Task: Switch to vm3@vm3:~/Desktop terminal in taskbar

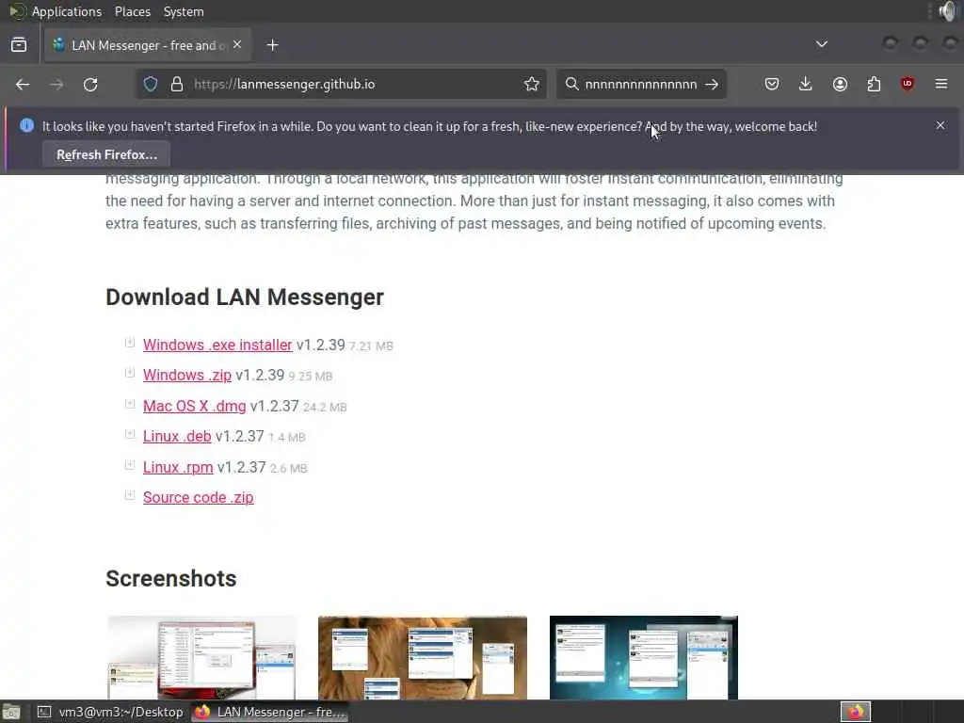Action: [111, 712]
